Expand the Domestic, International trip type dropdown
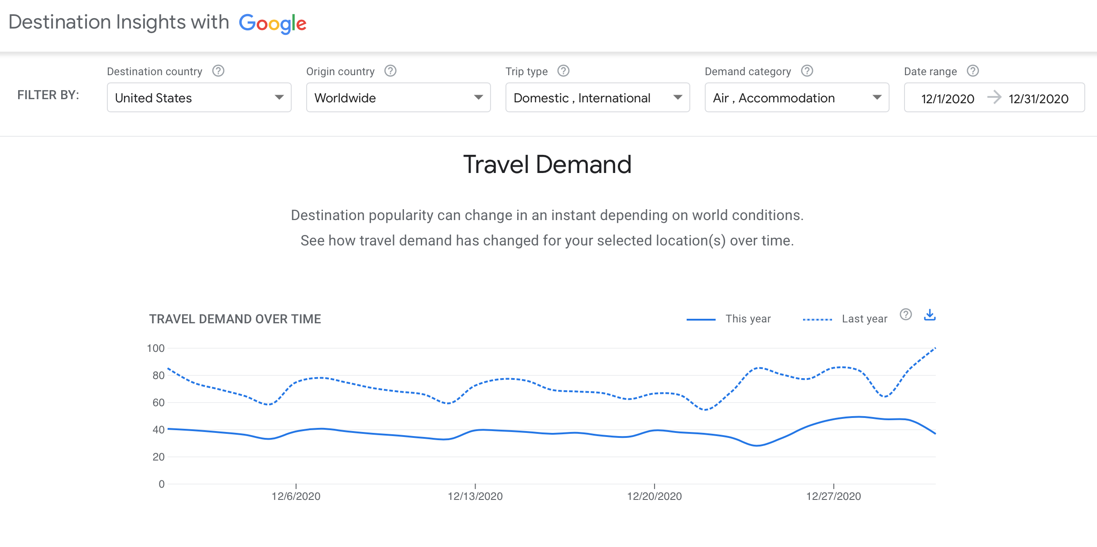The height and width of the screenshot is (547, 1097). pos(598,98)
